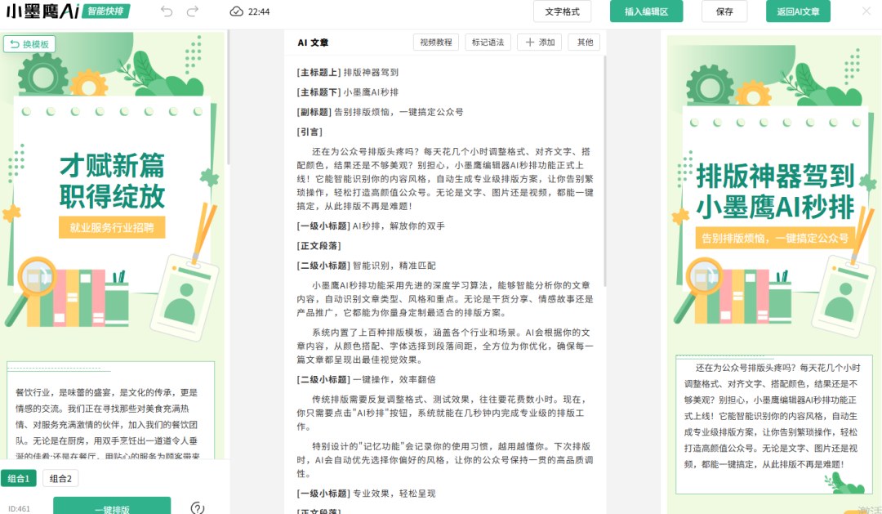
Task: Click the green 插入编辑区 button
Action: [646, 11]
